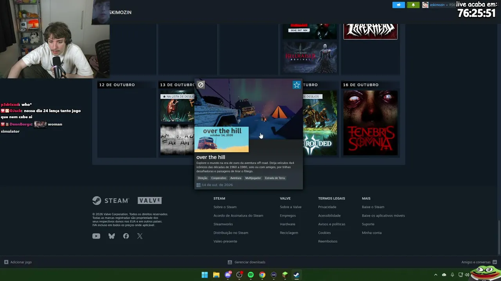Open File Explorer from the taskbar
The width and height of the screenshot is (501, 281).
coord(216,275)
